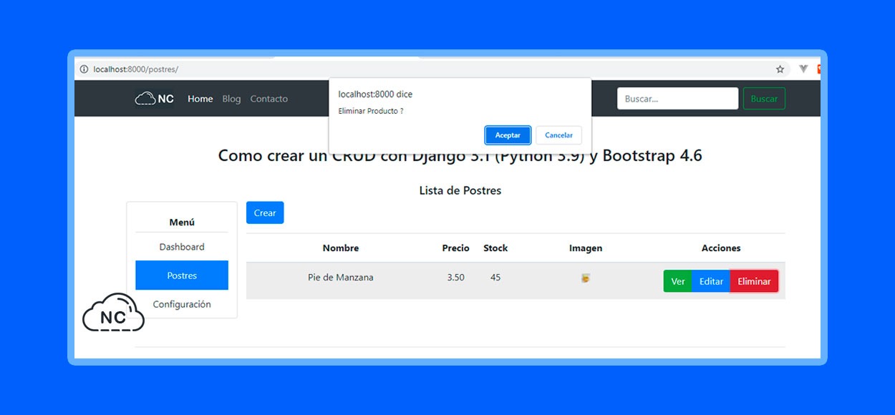Select Postres in the side menu

tap(182, 275)
